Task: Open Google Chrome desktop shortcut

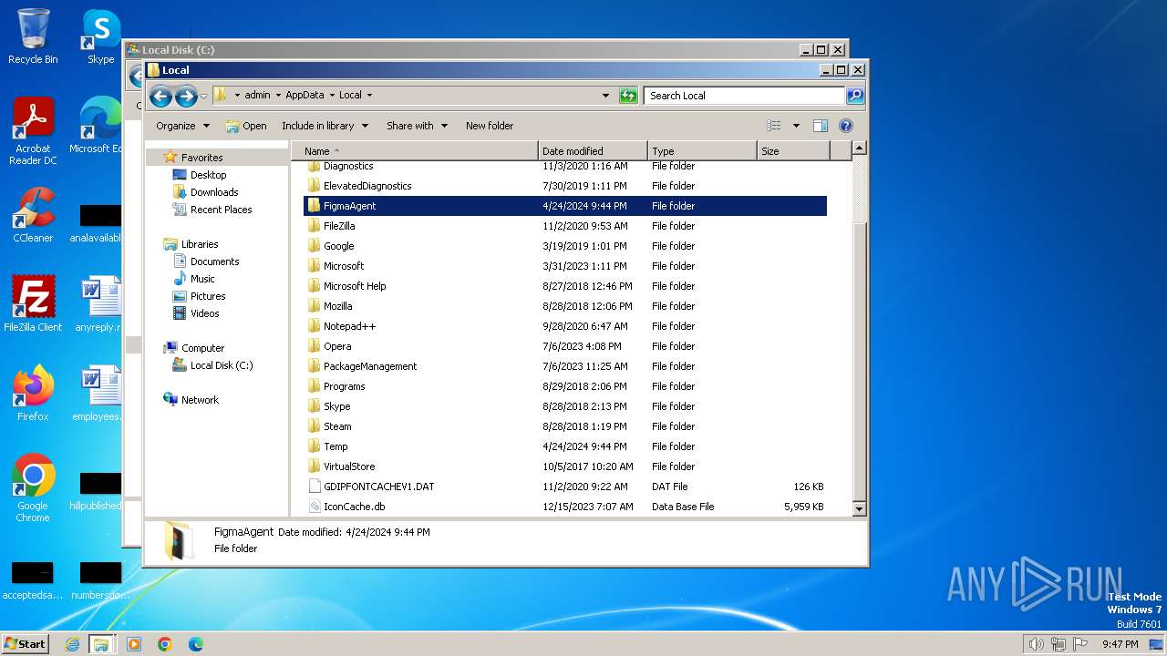Action: tap(33, 487)
